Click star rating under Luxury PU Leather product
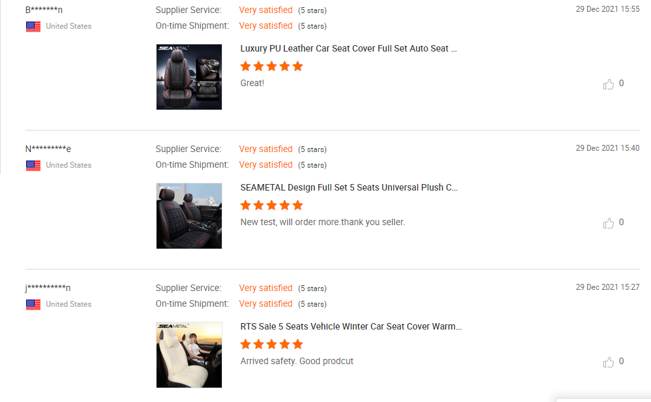Screen dimensions: 651x402 tap(271, 66)
